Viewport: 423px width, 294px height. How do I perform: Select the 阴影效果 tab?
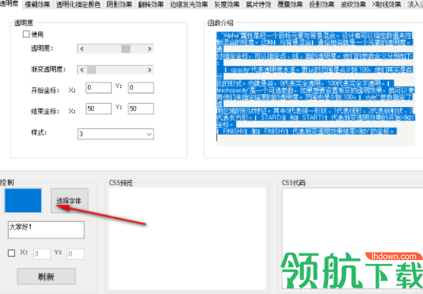119,4
